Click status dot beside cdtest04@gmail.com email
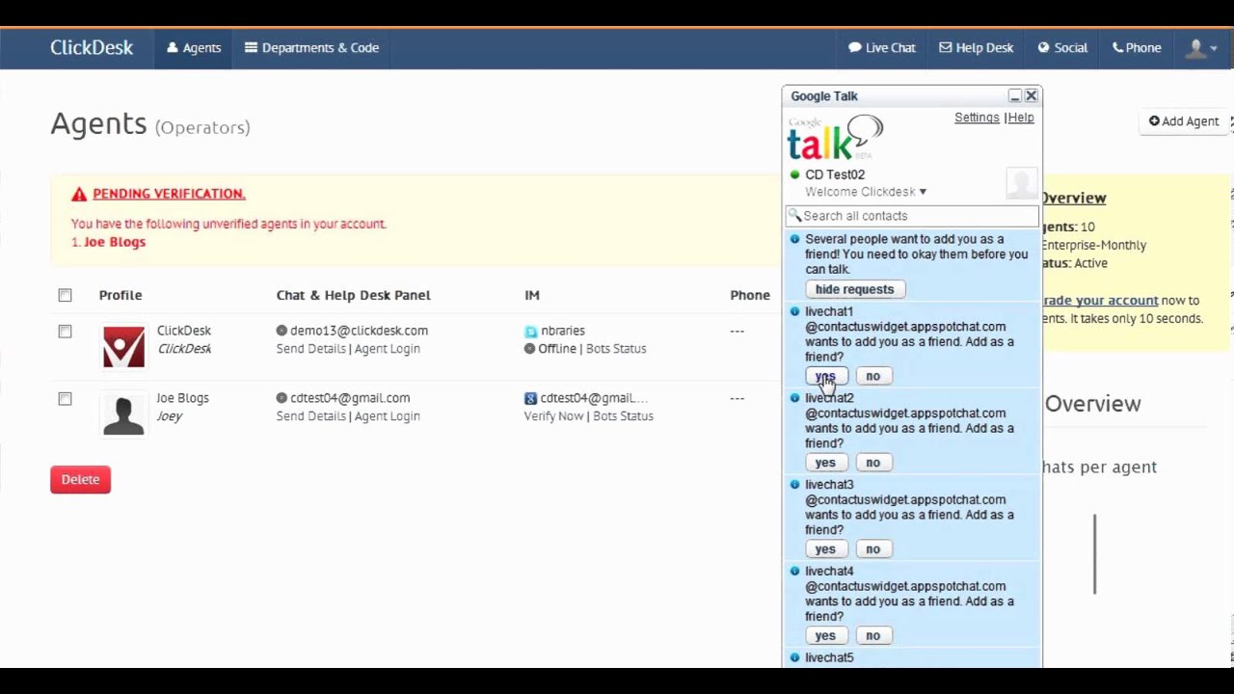The width and height of the screenshot is (1234, 694). click(282, 398)
